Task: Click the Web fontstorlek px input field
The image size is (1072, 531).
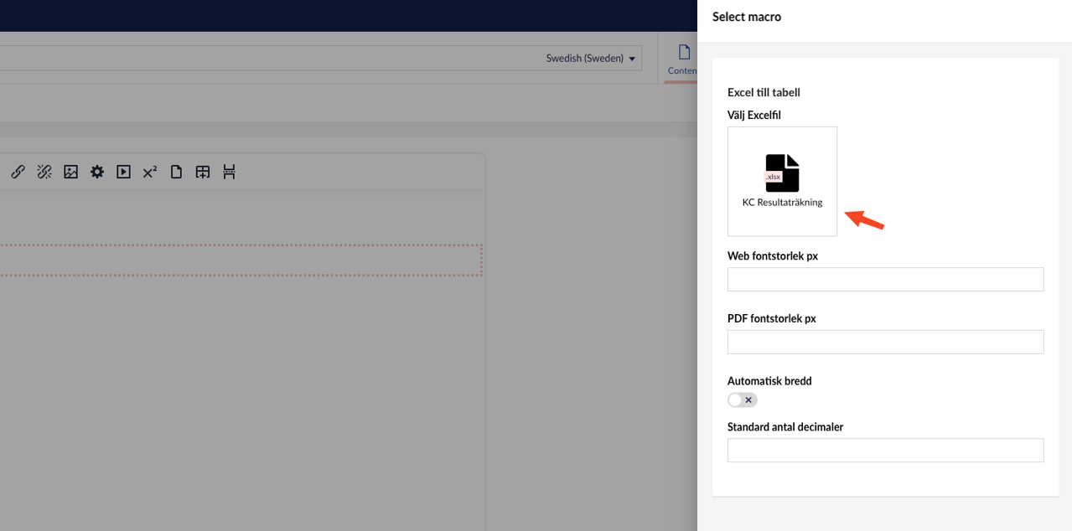Action: tap(885, 280)
